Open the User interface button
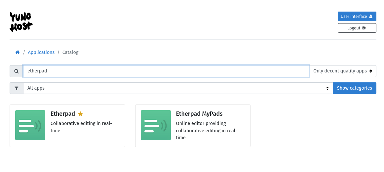Viewport: 384px width, 172px height. [357, 17]
